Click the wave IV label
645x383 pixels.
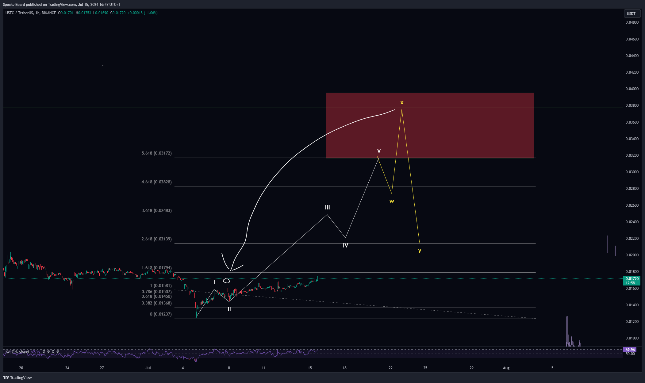[x=345, y=245]
